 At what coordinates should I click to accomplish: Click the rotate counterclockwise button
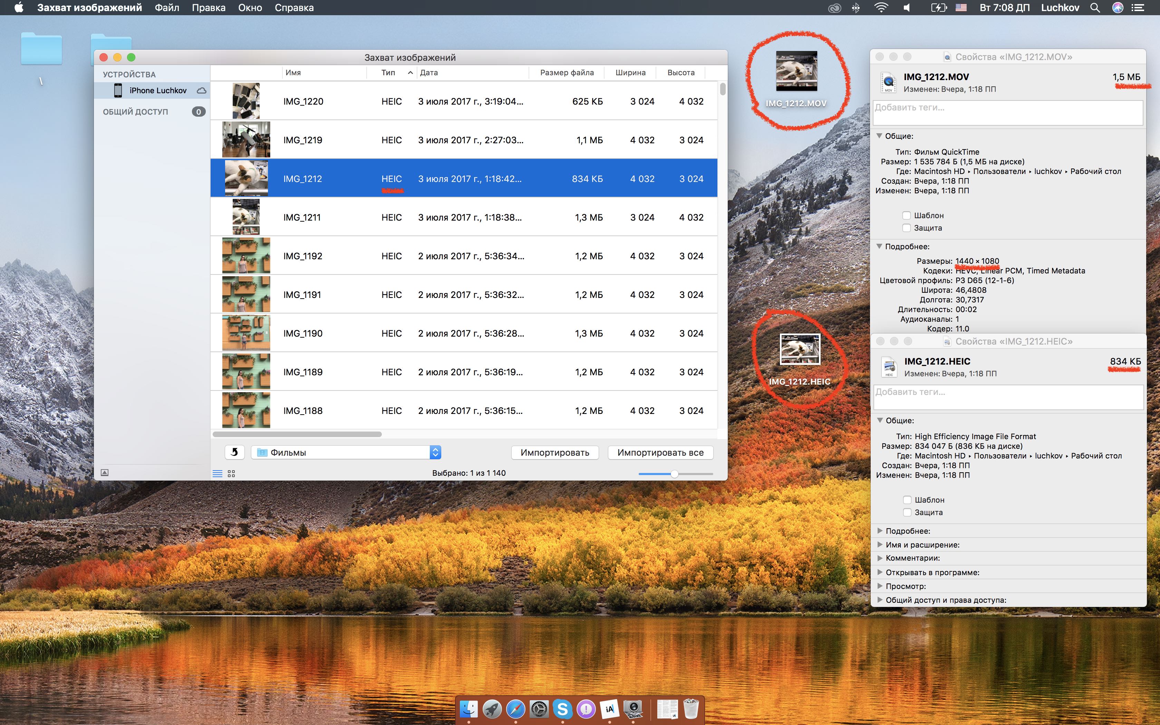(x=234, y=452)
